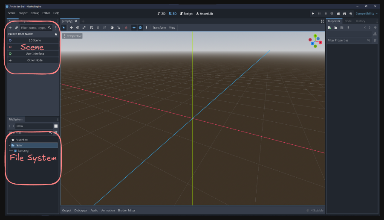Image resolution: width=384 pixels, height=220 pixels.
Task: Go to previous edited object in Inspector
Action: [365, 28]
